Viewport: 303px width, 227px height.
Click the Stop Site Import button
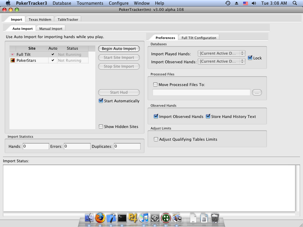coord(119,67)
